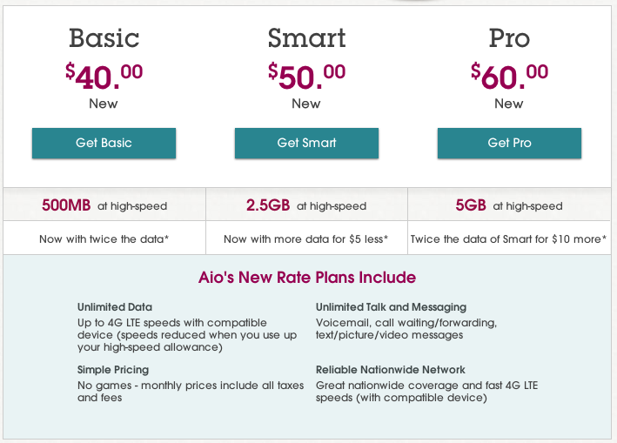Click the Simple Pricing feature title

(113, 370)
